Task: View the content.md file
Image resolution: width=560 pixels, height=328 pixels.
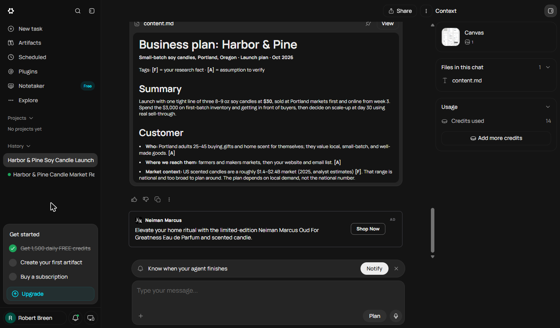Action: pos(387,24)
